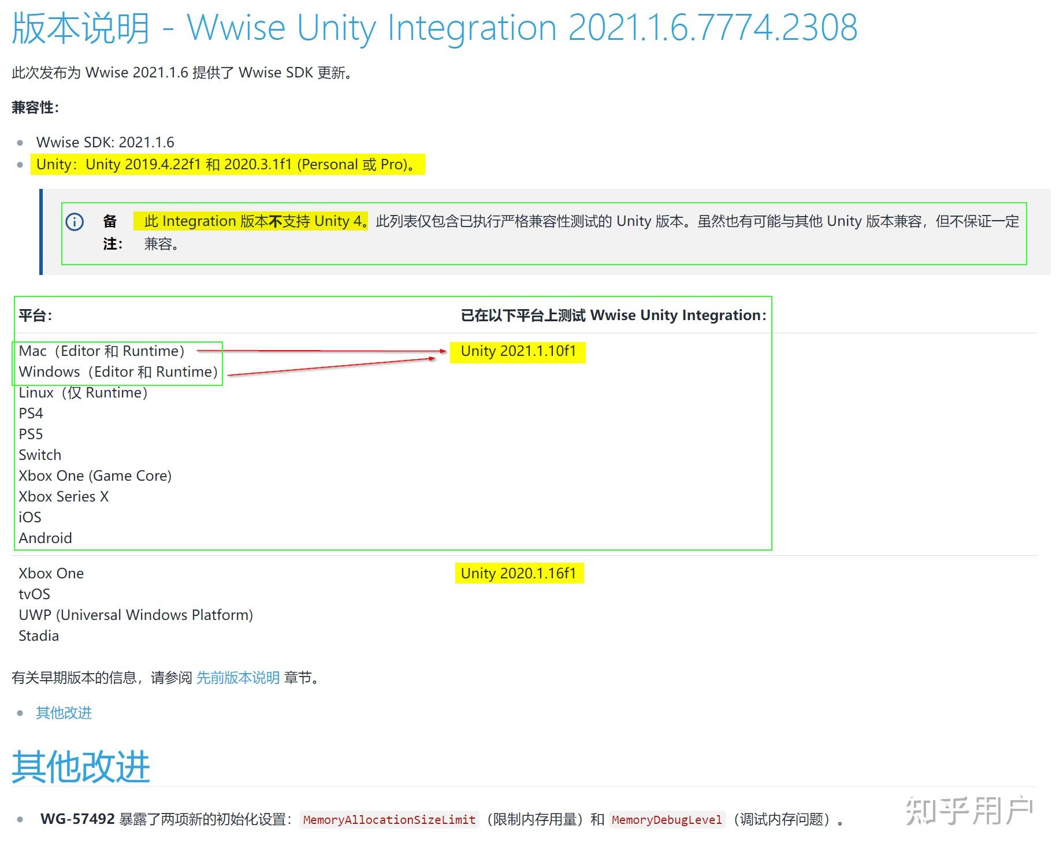
Task: Select the highlighted Unity 2021.1.10f1 version
Action: 518,351
